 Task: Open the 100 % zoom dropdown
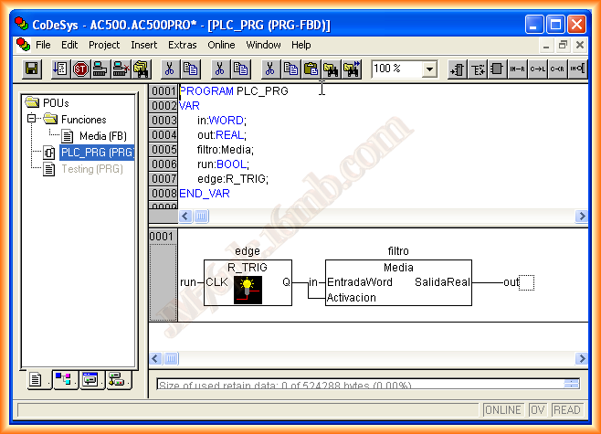[428, 69]
